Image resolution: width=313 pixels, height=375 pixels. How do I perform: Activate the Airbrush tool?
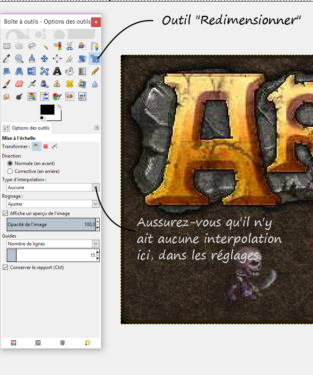(32, 84)
